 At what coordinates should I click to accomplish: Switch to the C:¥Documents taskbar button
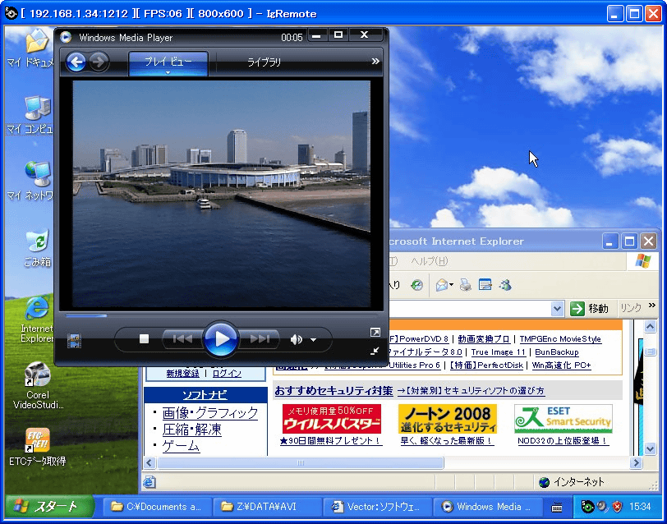coord(157,507)
